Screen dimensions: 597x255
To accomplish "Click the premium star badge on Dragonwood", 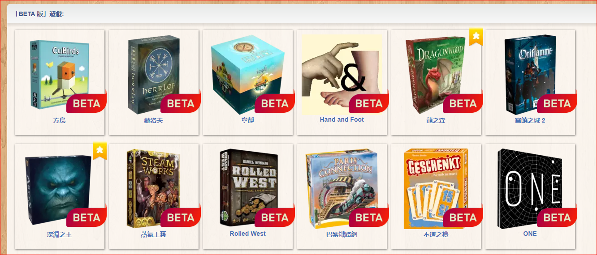I will coord(476,36).
